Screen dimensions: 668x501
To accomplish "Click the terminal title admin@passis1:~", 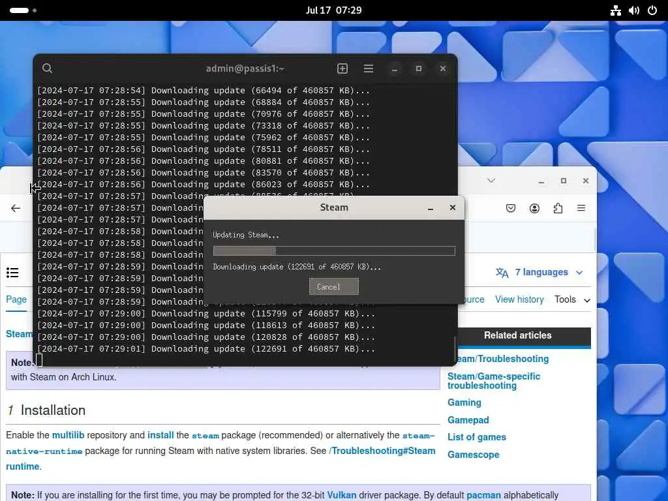I will click(245, 68).
